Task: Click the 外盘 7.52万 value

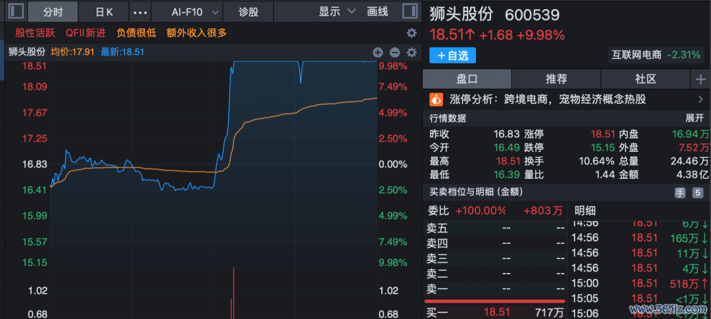Action: click(693, 148)
